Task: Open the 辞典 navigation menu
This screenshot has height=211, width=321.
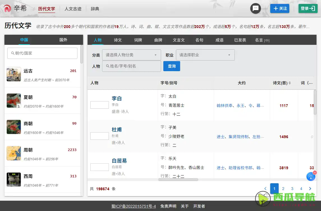Action: coord(95,9)
